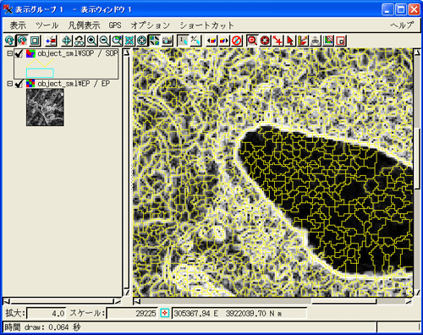Uncheck visibility of object_sml¥EP layer

click(19, 84)
